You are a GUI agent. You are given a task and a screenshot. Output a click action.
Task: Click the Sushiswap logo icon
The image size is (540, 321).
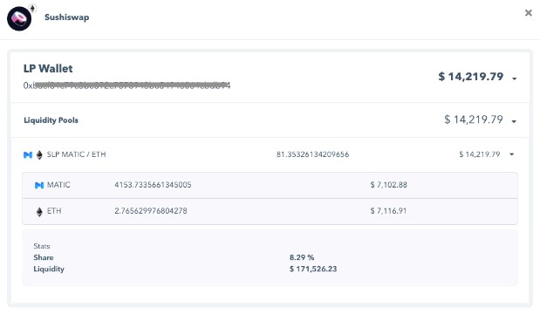pos(19,18)
